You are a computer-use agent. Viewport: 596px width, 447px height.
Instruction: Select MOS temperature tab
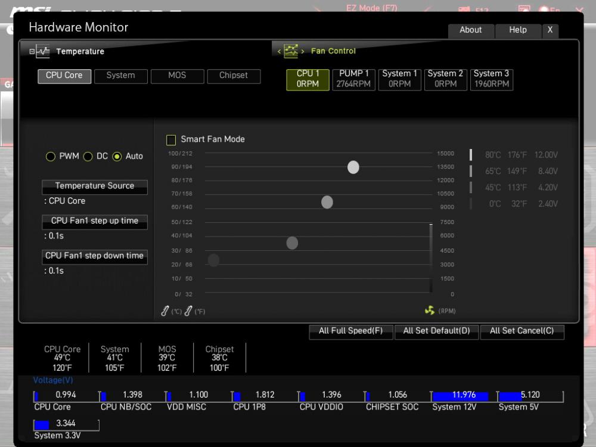(x=177, y=76)
